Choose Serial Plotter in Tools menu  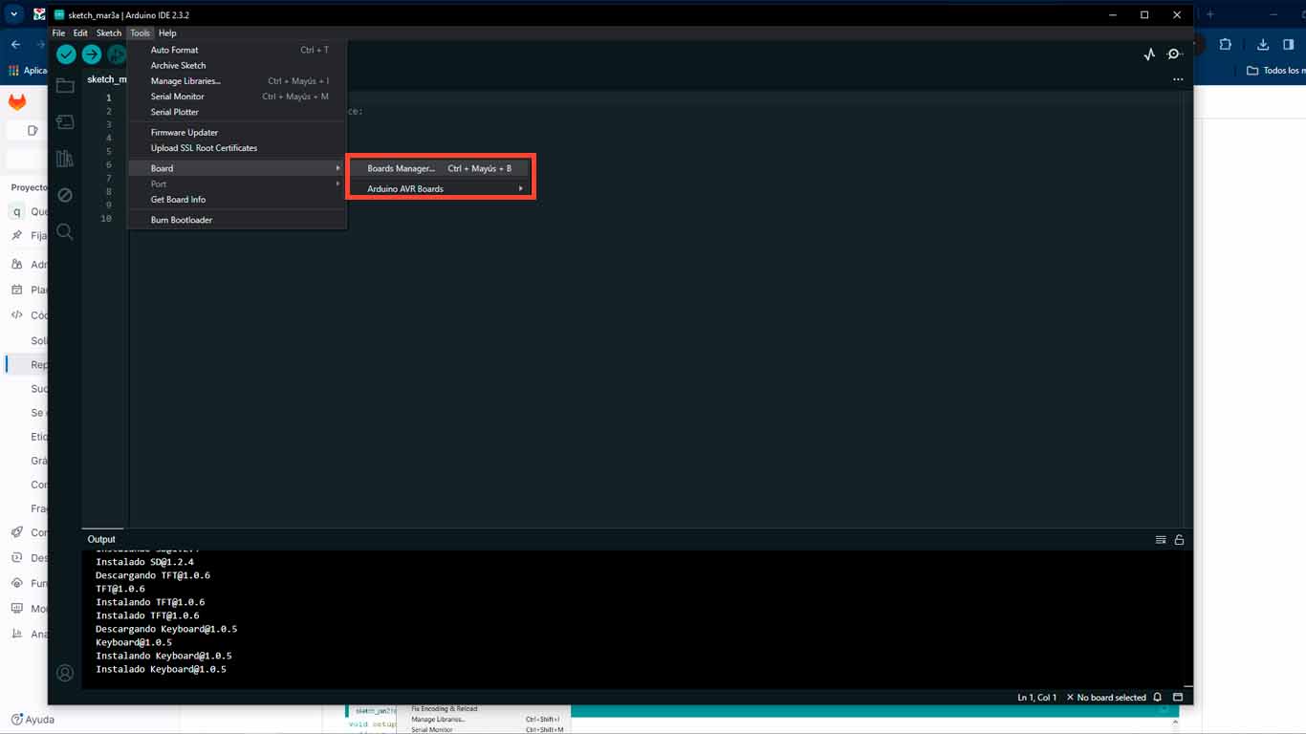pos(236,112)
